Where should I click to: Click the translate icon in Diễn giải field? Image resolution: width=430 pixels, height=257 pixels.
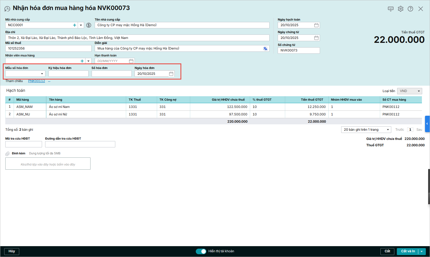tap(265, 49)
